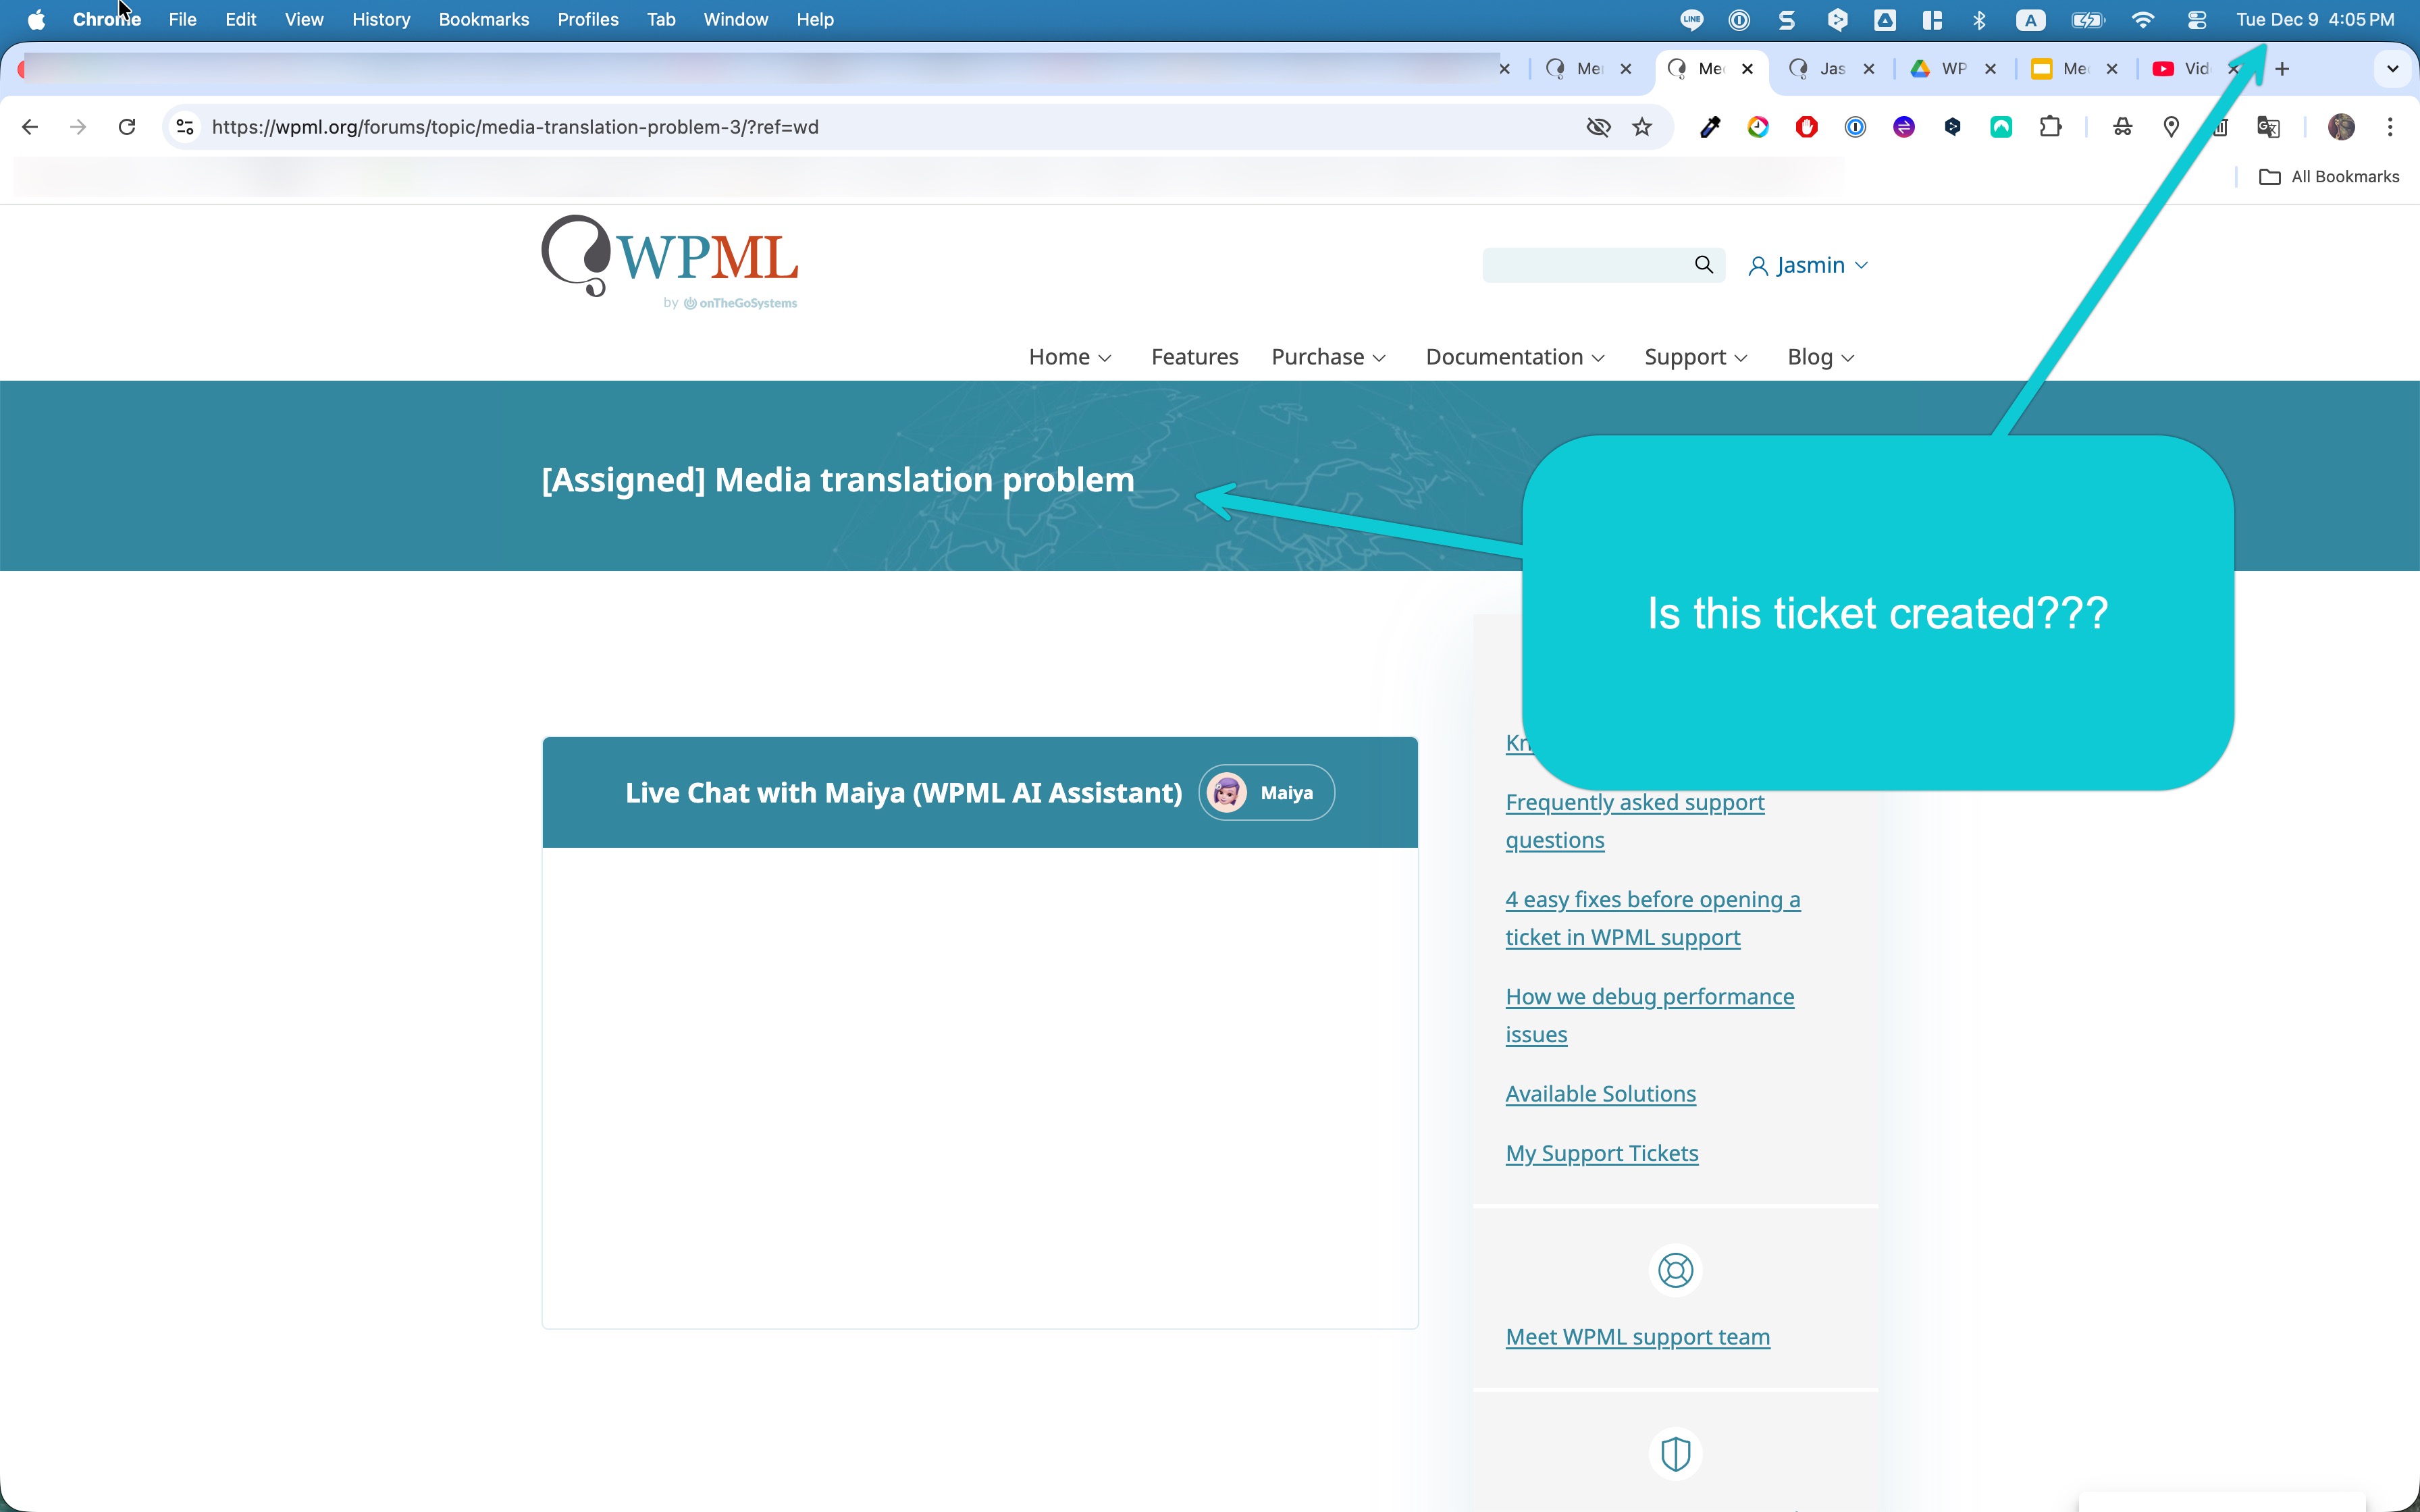The image size is (2420, 1512).
Task: Bookmark this page with the star icon
Action: 1642,127
